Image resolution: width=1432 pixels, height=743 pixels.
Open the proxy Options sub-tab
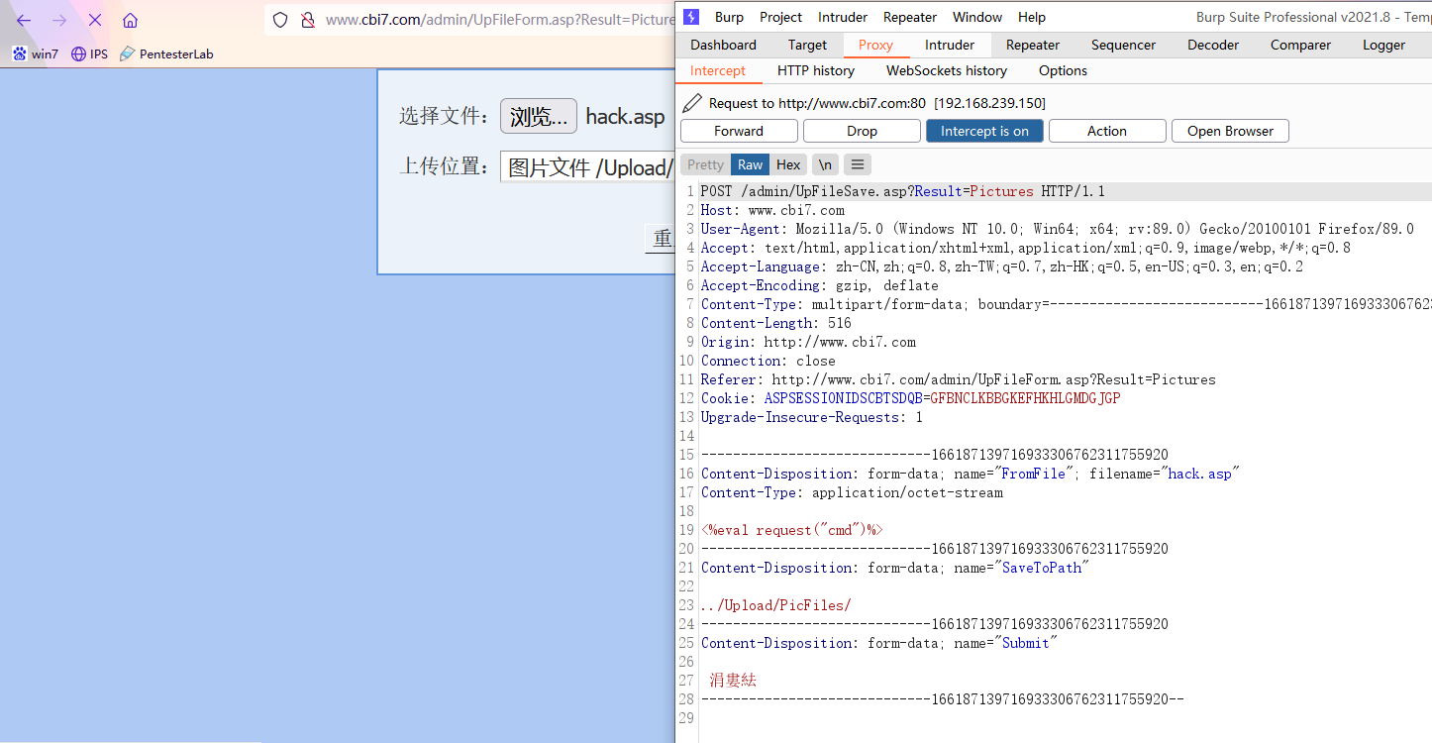(x=1063, y=70)
